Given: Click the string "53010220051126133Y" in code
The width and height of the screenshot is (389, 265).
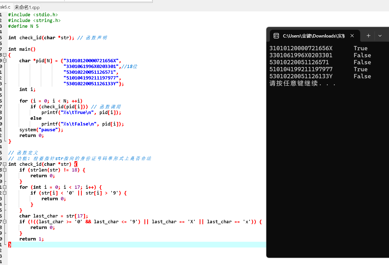Looking at the screenshot, I should [x=91, y=84].
